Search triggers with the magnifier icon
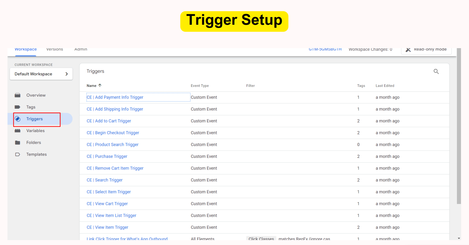This screenshot has height=245, width=469. tap(436, 72)
